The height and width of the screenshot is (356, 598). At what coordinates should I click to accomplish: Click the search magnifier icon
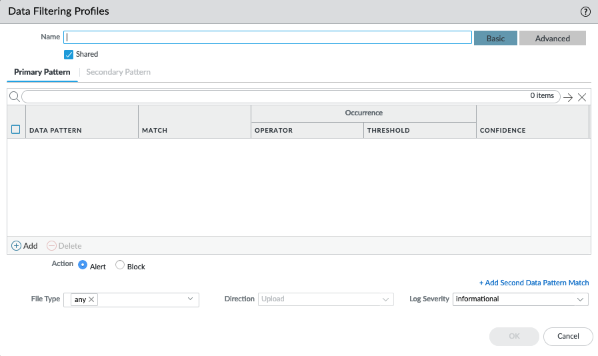[x=14, y=97]
